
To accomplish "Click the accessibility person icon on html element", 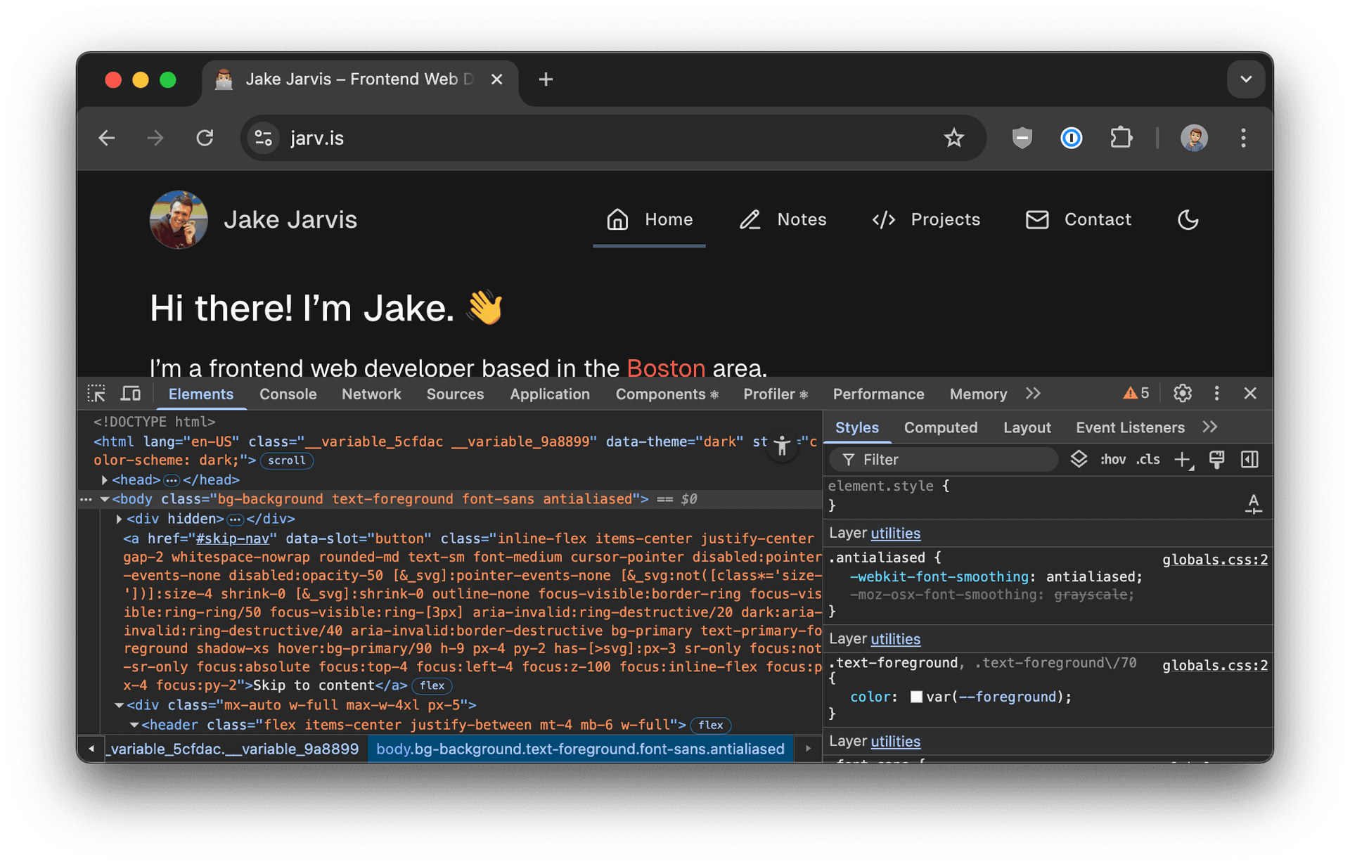I will [782, 446].
